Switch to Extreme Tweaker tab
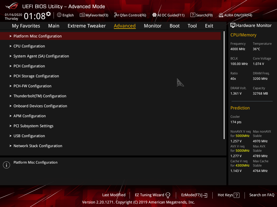This screenshot has width=277, height=207. click(x=87, y=26)
